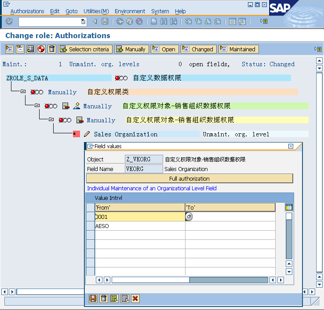The image size is (324, 310).
Task: Click the Sales Organization field row text
Action: (x=126, y=134)
